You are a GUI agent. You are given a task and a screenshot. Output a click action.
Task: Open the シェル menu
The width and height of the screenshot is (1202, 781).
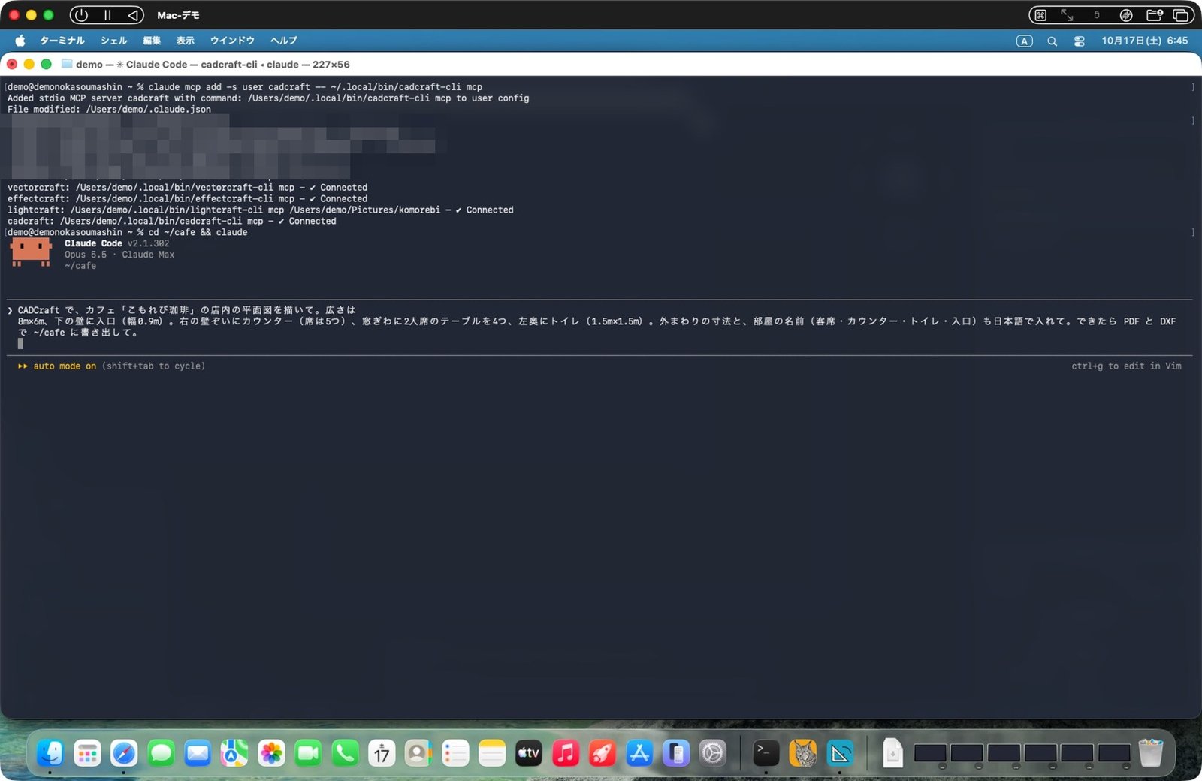pos(114,41)
